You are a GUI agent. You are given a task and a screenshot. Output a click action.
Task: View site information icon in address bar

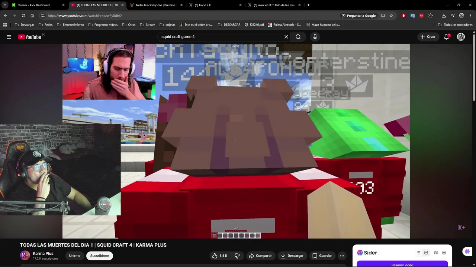43,16
